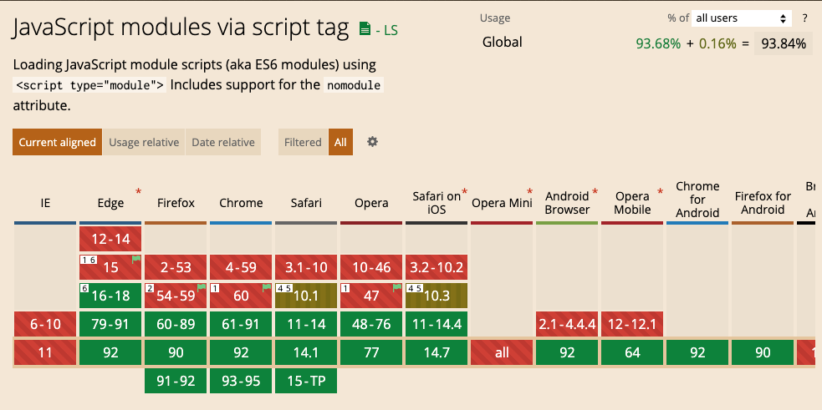The height and width of the screenshot is (410, 822).
Task: Click iOS Safari 11-14.4 cell
Action: coord(437,324)
